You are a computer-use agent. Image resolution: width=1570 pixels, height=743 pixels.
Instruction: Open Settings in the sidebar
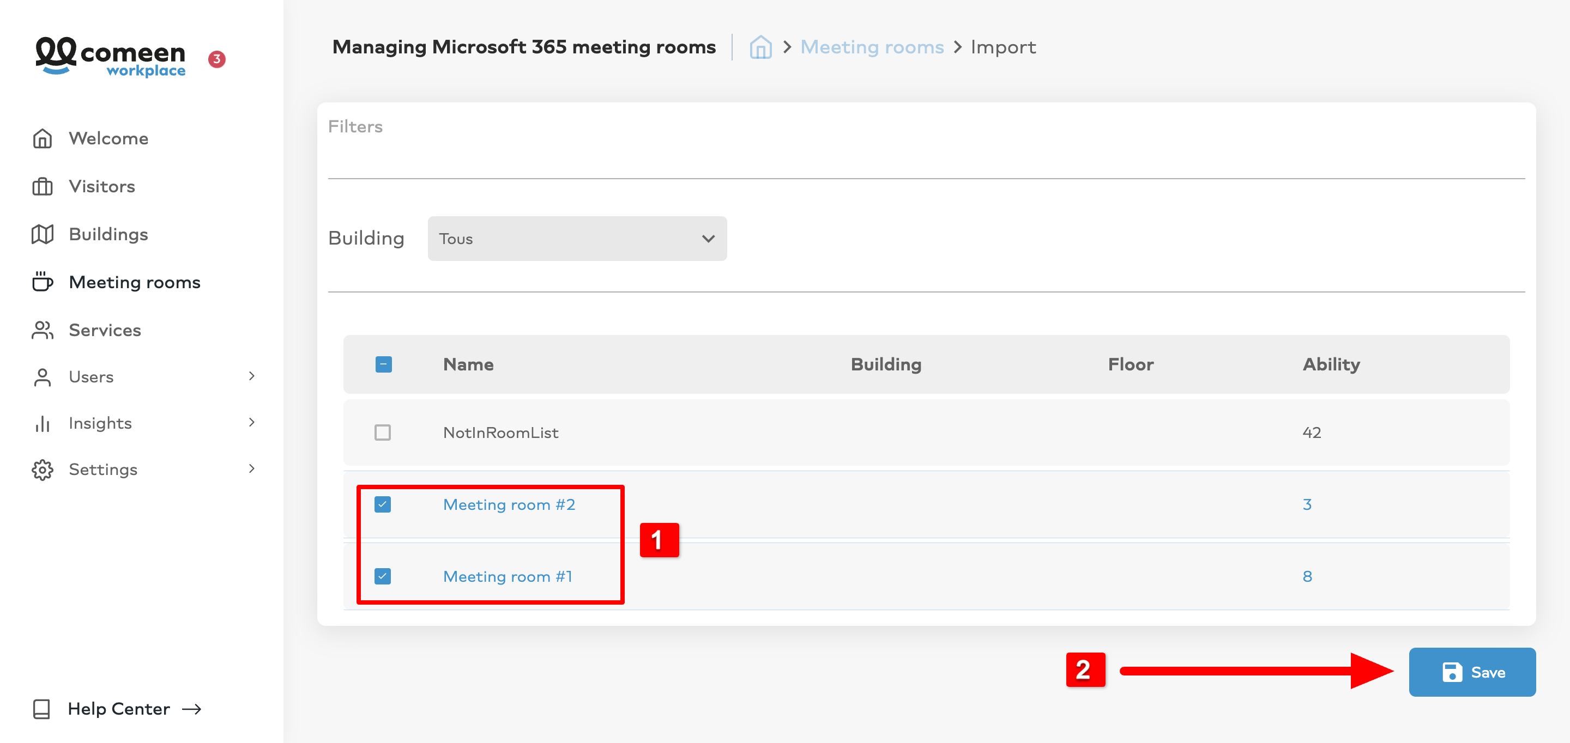coord(103,470)
